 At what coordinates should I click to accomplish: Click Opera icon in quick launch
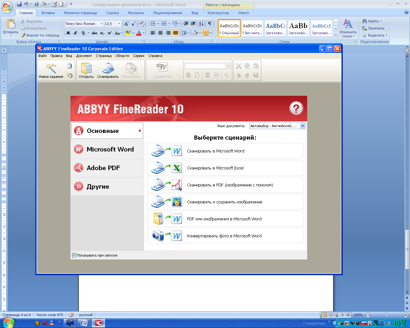pyautogui.click(x=45, y=323)
